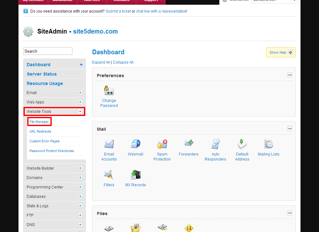319x232 pixels.
Task: Open the Mailing Lists icon
Action: [269, 144]
